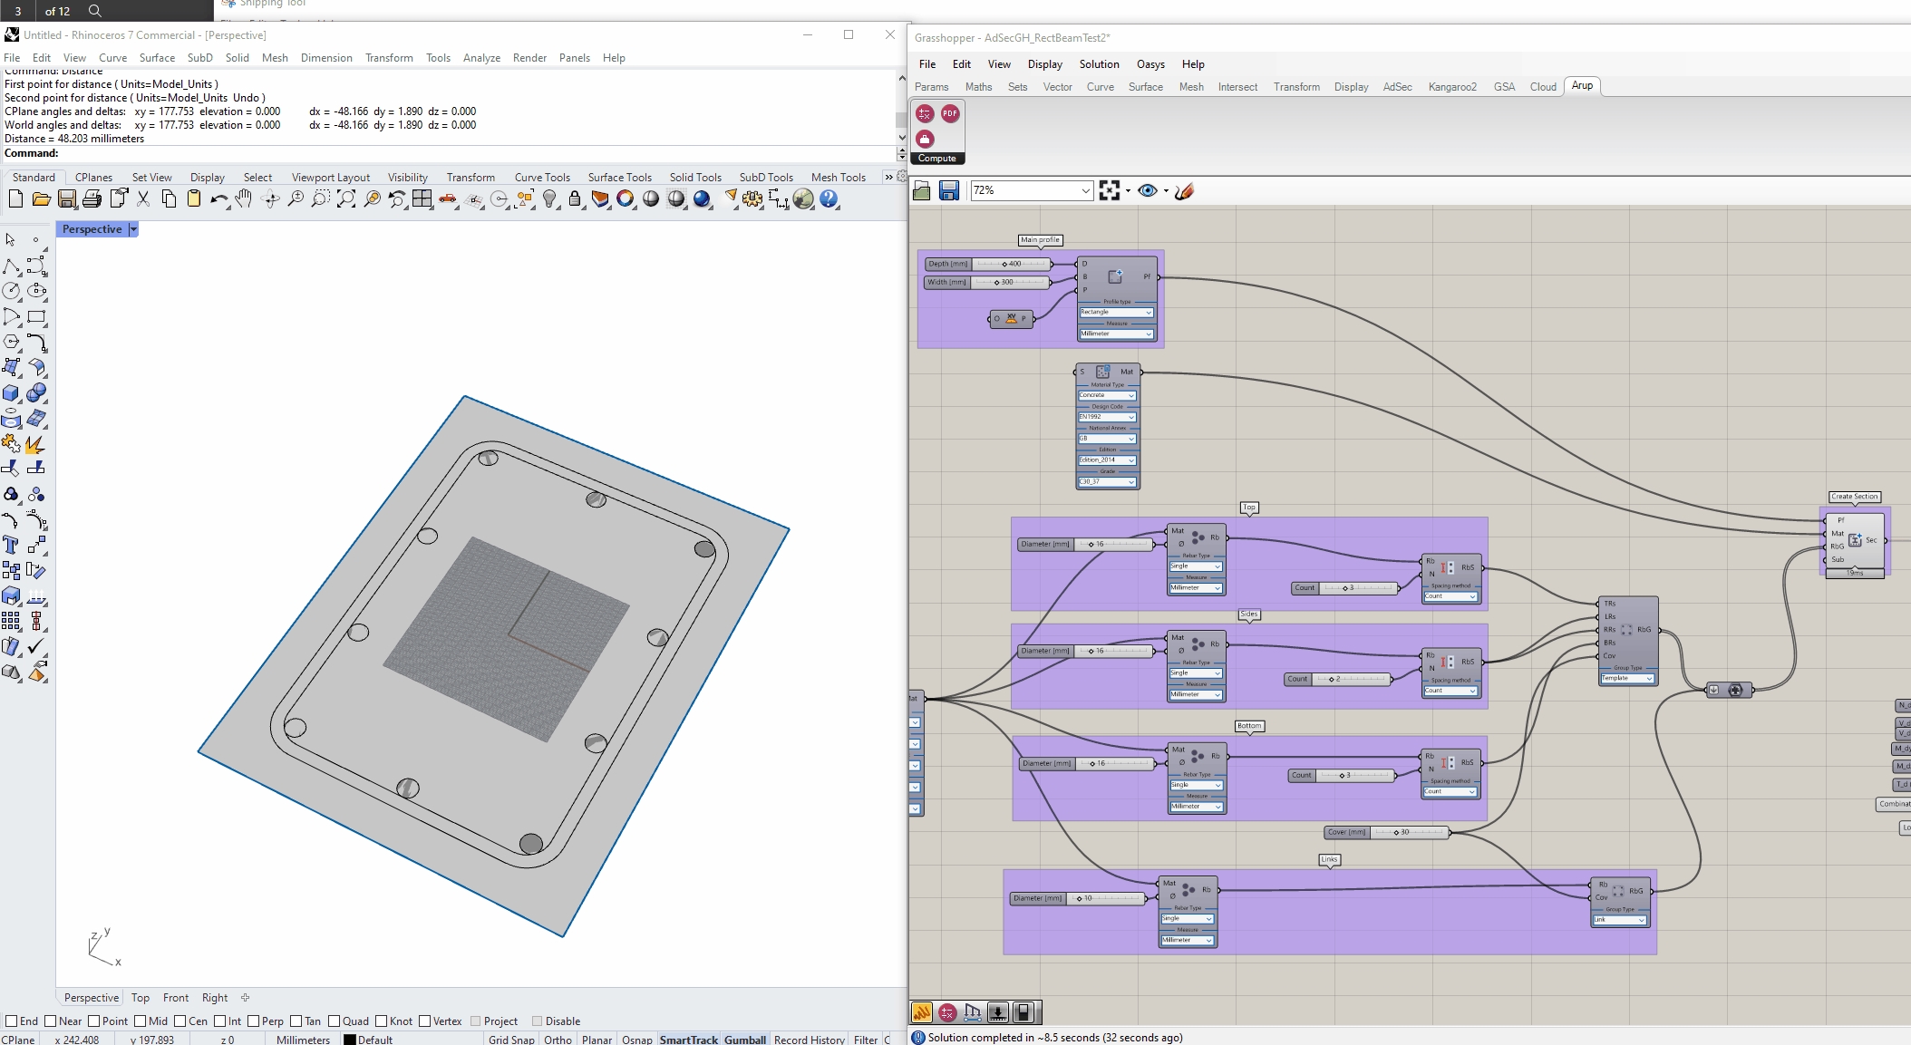Open the Concrete material type dropdown
The height and width of the screenshot is (1045, 1911).
point(1107,395)
